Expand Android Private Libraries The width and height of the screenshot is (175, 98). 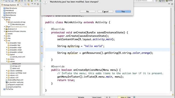(5, 31)
